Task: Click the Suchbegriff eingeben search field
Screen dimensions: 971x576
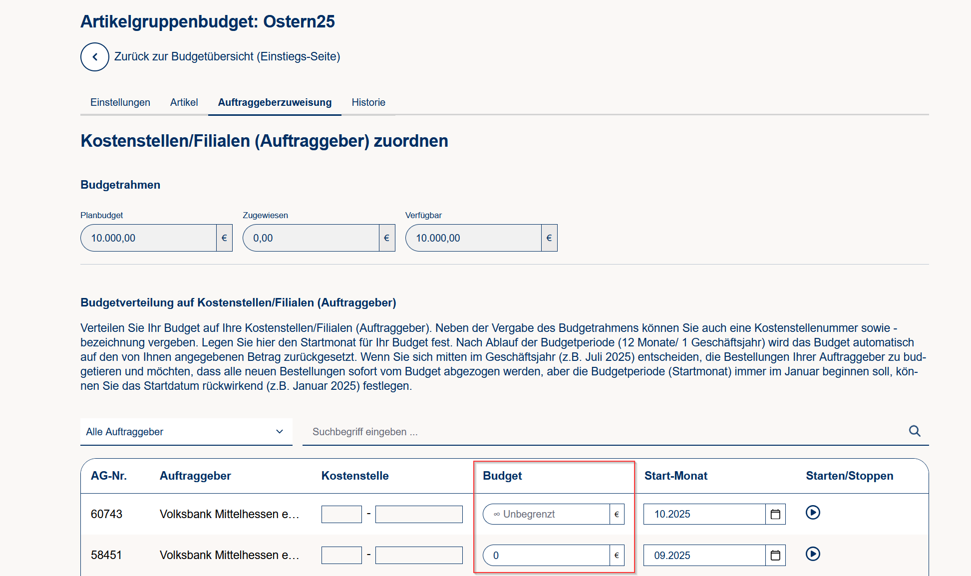Action: (x=599, y=432)
